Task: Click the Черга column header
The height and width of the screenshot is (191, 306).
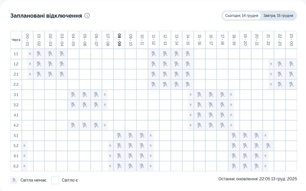Action: click(16, 39)
